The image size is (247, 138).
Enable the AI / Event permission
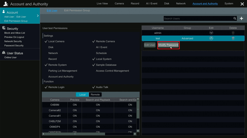[101, 47]
